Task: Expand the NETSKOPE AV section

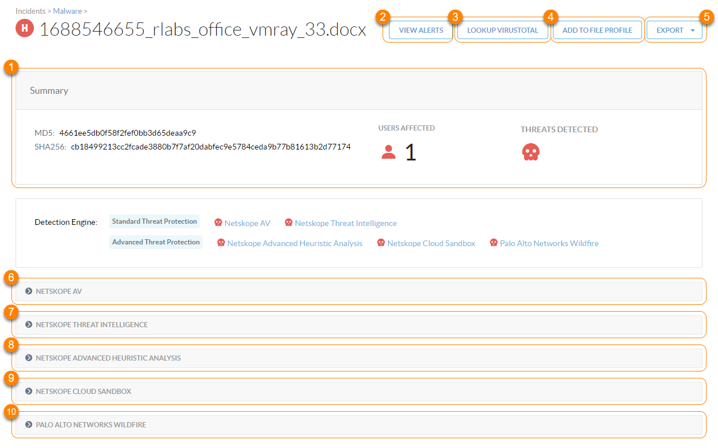Action: 28,291
